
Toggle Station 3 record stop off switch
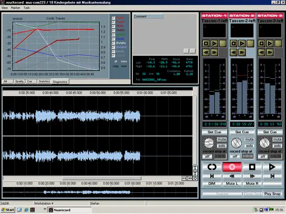click(263, 156)
